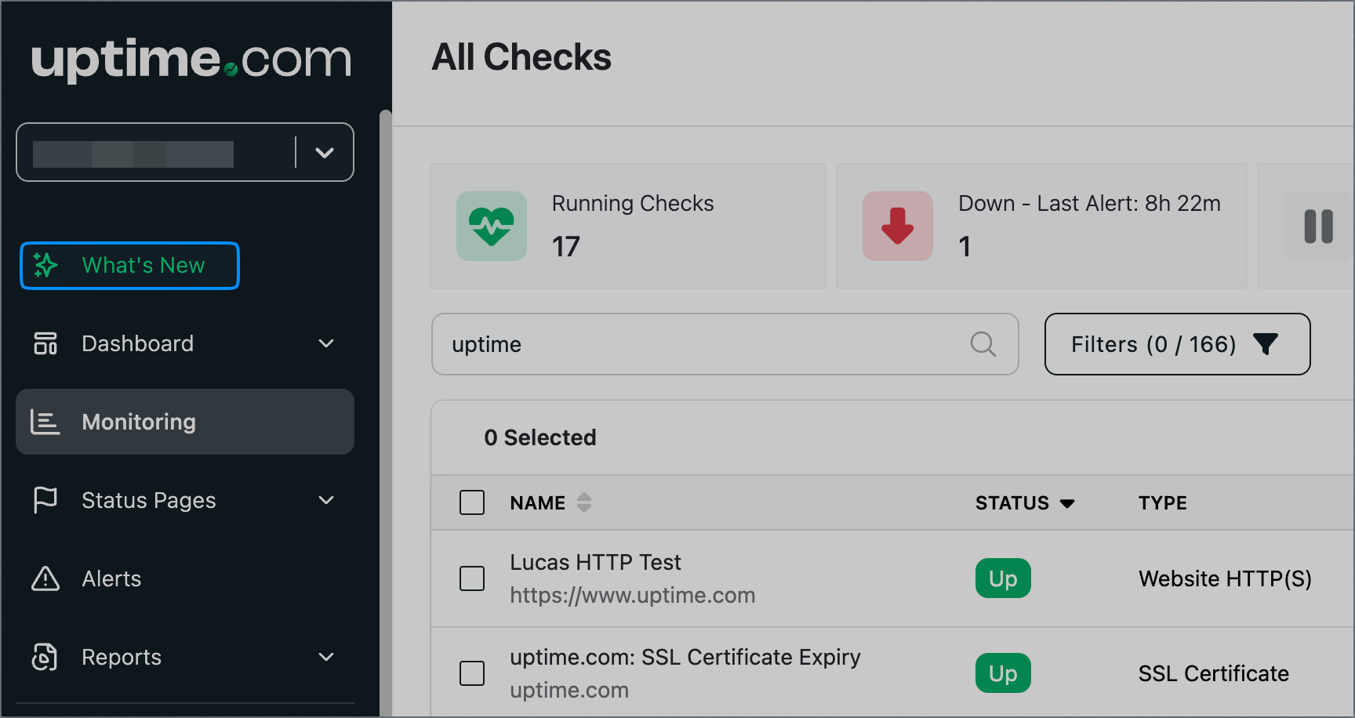Click the All Checks page heading

[521, 57]
